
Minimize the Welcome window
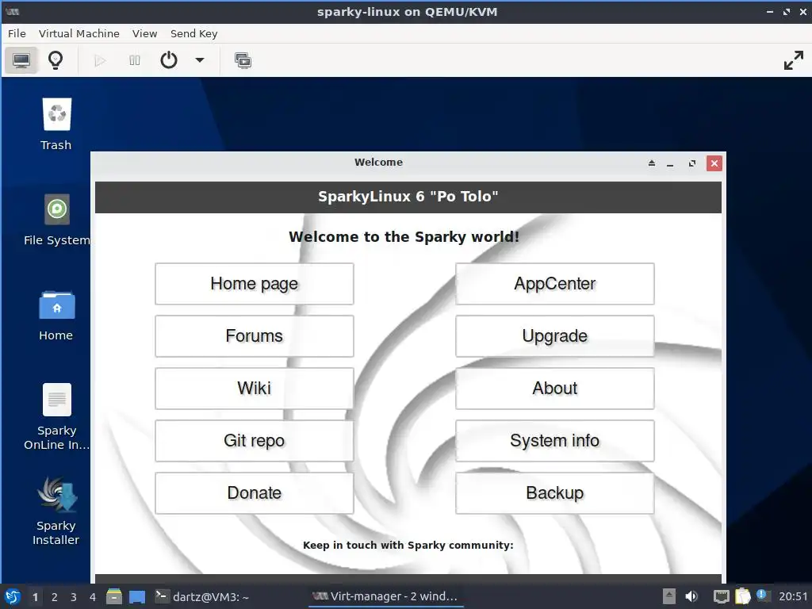point(670,163)
